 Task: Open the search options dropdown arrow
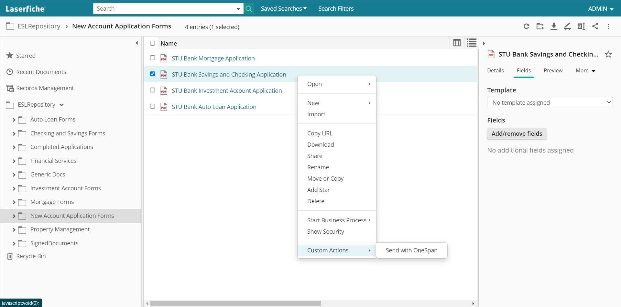(x=238, y=9)
